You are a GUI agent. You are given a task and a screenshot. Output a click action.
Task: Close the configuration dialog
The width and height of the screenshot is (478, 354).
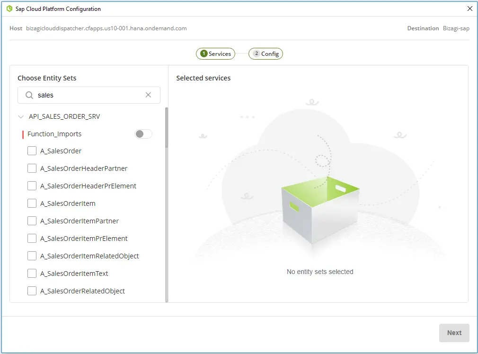tap(470, 9)
